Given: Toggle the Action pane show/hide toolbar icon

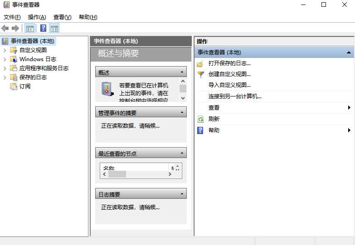Looking at the screenshot, I should [54, 28].
